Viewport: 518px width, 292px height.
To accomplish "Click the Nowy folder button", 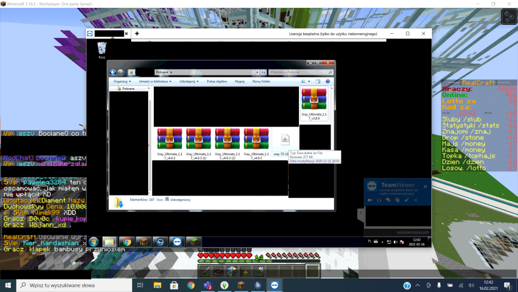I will (x=261, y=81).
